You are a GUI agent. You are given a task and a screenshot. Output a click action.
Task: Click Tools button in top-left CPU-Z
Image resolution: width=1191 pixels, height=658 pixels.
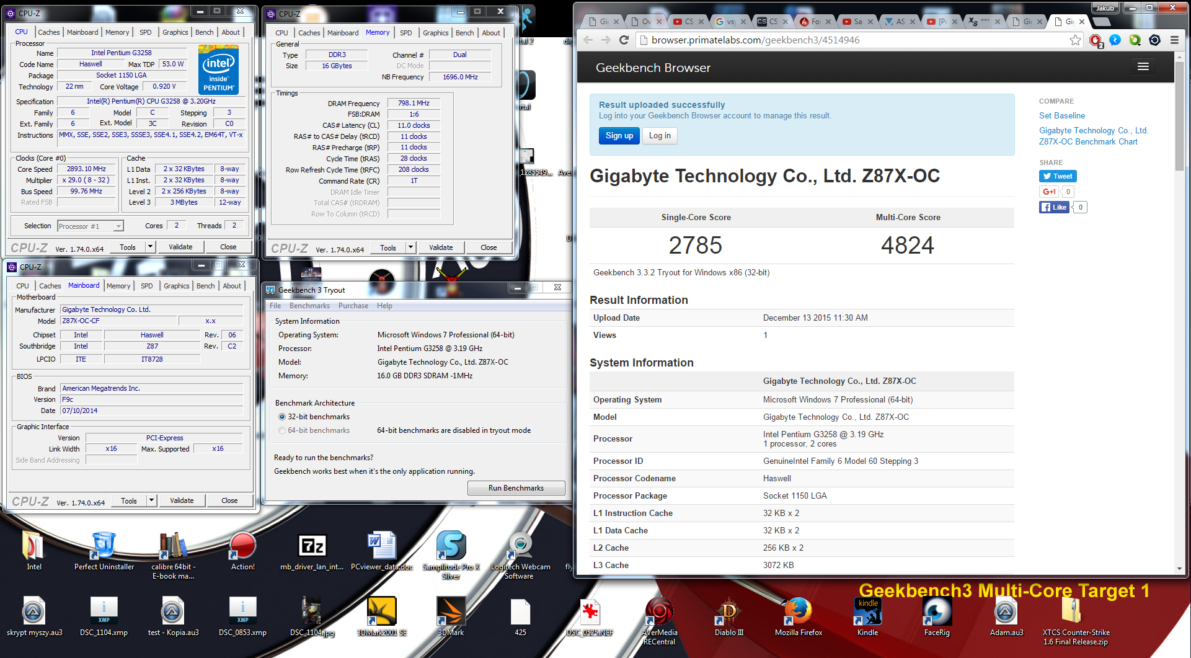pos(128,247)
